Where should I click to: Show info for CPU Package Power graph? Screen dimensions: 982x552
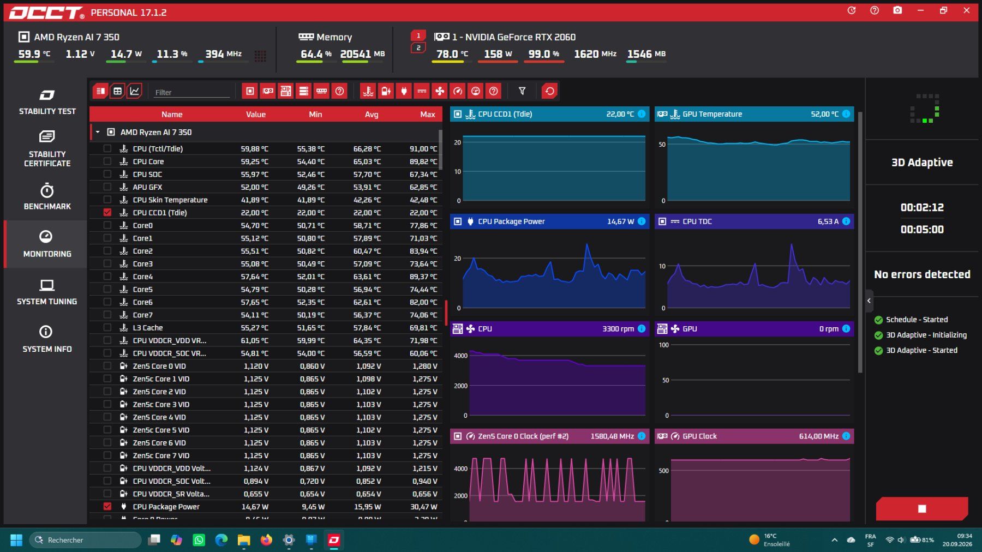(642, 221)
